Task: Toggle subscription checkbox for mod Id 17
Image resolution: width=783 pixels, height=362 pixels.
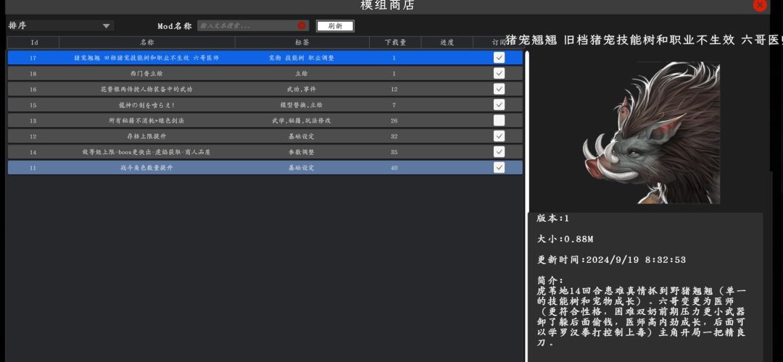Action: 499,58
